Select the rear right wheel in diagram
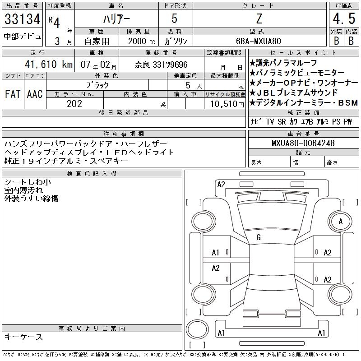 (x=341, y=294)
